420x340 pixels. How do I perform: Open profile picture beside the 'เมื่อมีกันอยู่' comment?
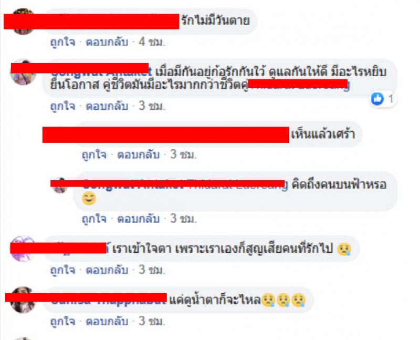click(x=23, y=73)
